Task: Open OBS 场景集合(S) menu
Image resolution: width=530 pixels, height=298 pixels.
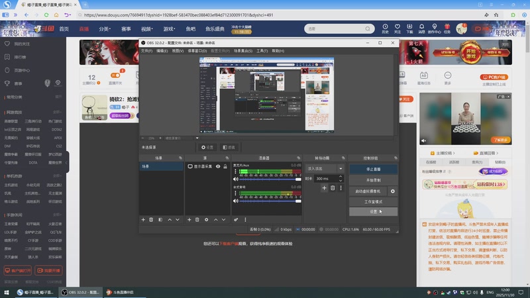Action: [x=243, y=51]
